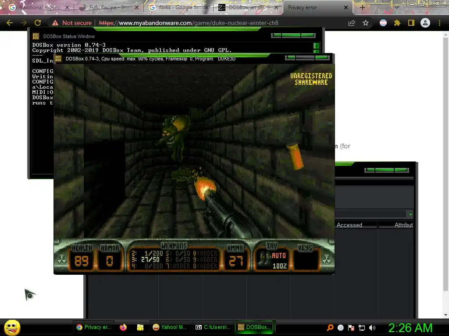Click the browser forward arrow

tap(24, 23)
